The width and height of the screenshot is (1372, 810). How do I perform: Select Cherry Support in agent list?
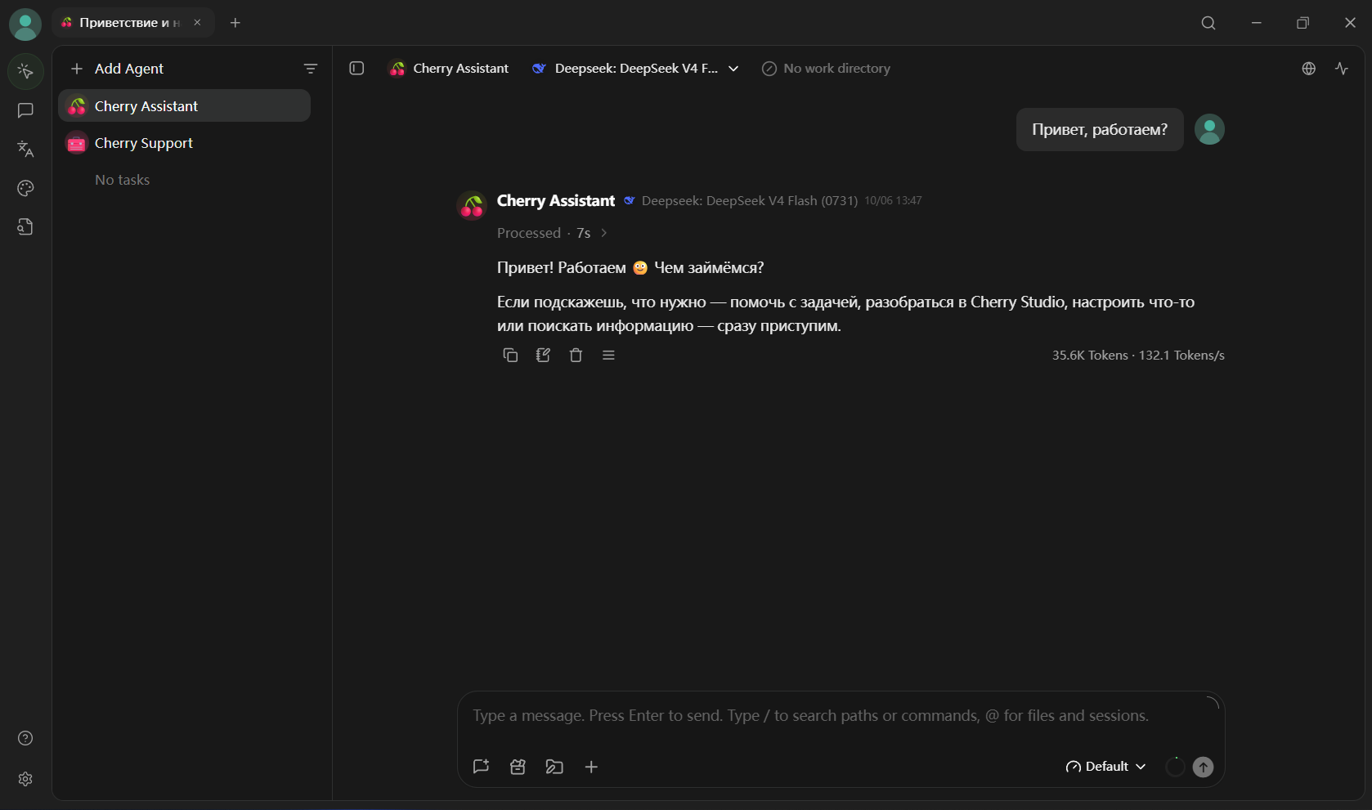tap(184, 143)
